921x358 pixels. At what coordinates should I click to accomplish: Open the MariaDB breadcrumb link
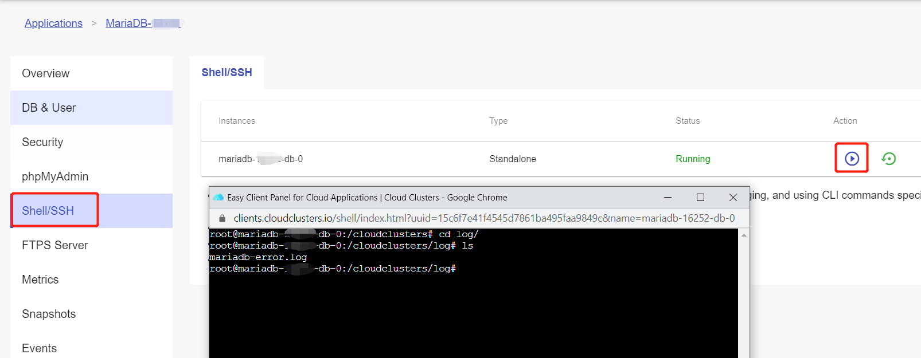pyautogui.click(x=143, y=23)
